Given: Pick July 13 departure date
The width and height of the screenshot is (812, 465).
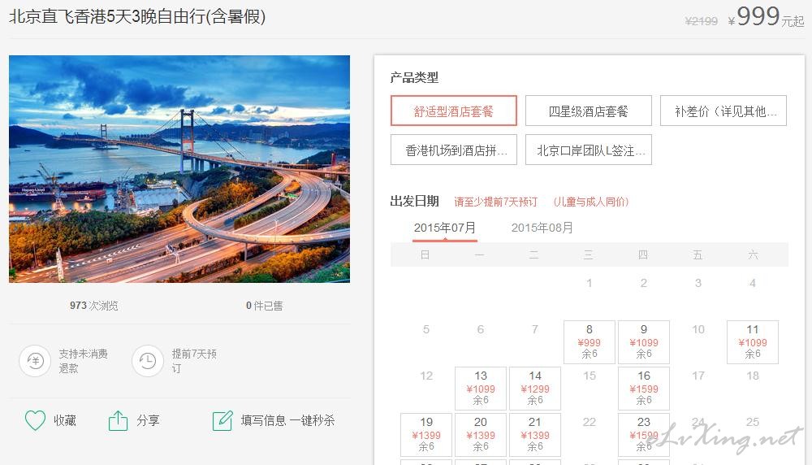Looking at the screenshot, I should [x=481, y=389].
